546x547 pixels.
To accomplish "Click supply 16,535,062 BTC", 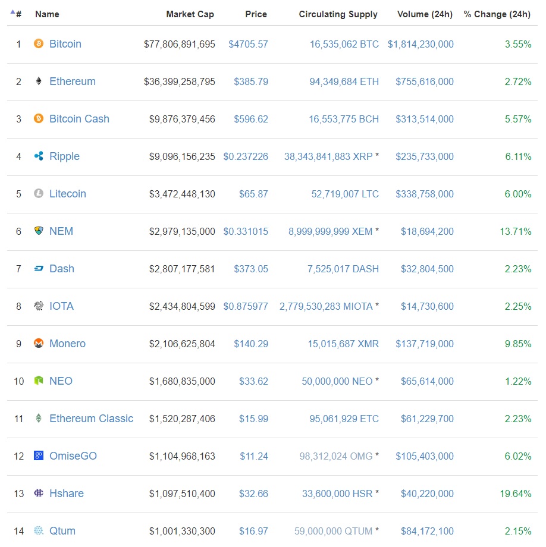I will point(344,45).
